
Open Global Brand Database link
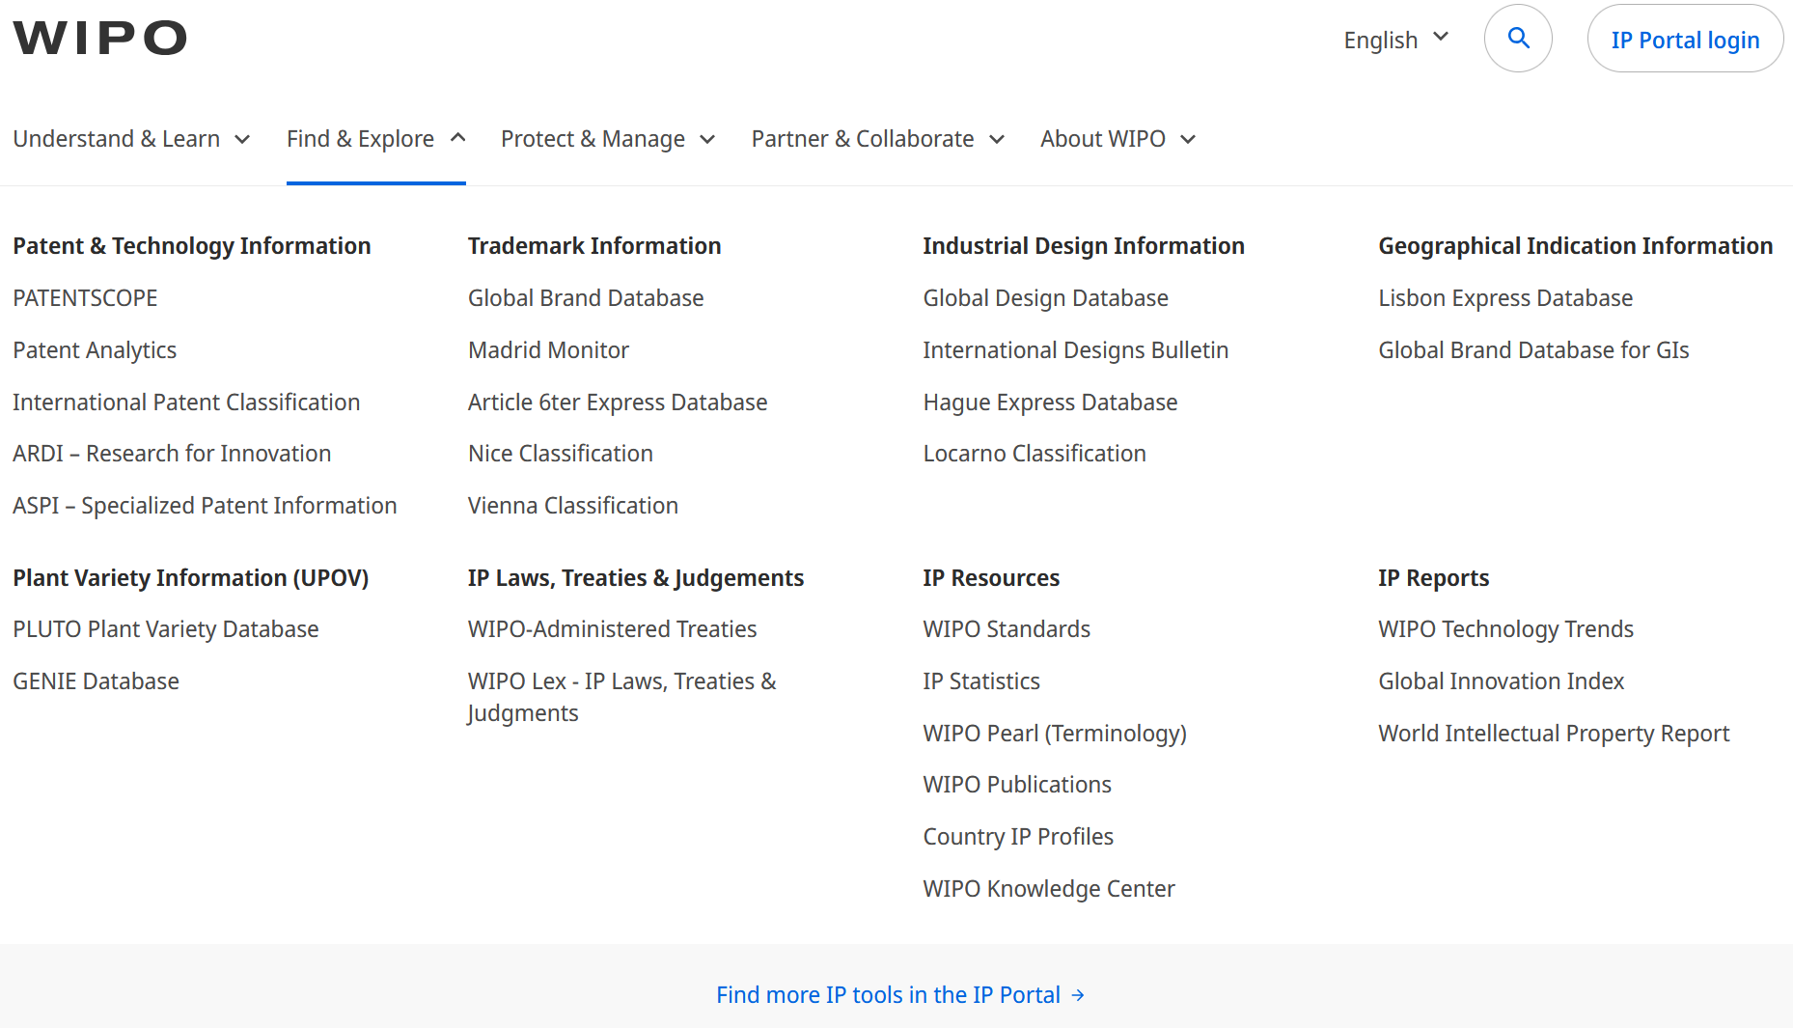586,298
